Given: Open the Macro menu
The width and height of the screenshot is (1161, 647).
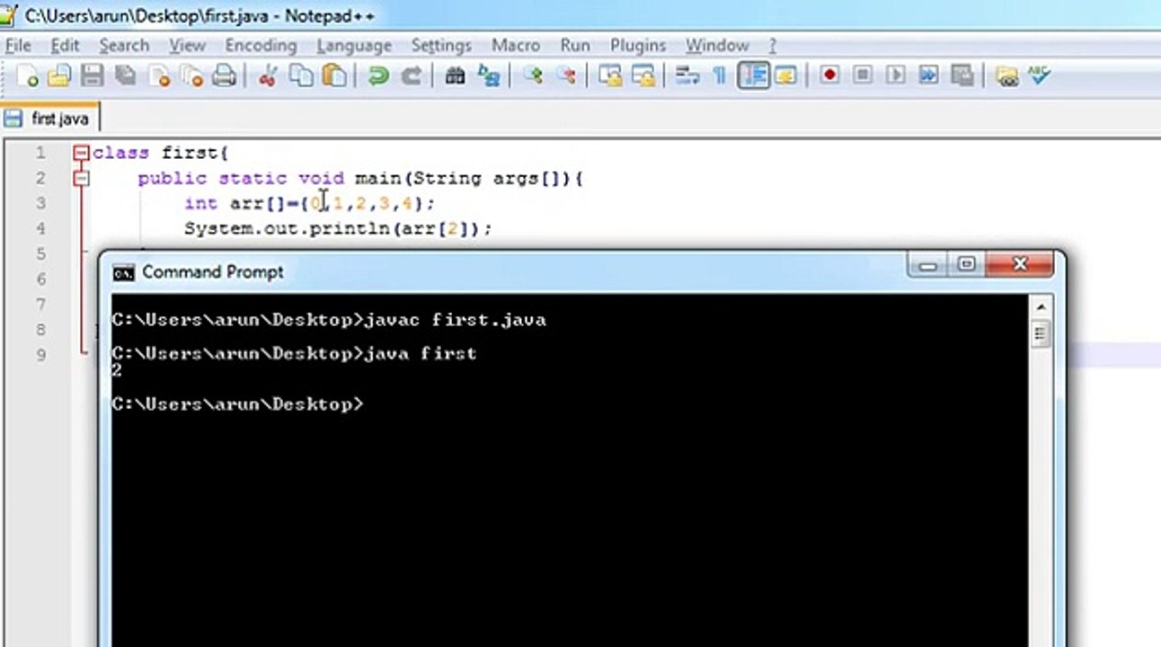Looking at the screenshot, I should coord(516,45).
